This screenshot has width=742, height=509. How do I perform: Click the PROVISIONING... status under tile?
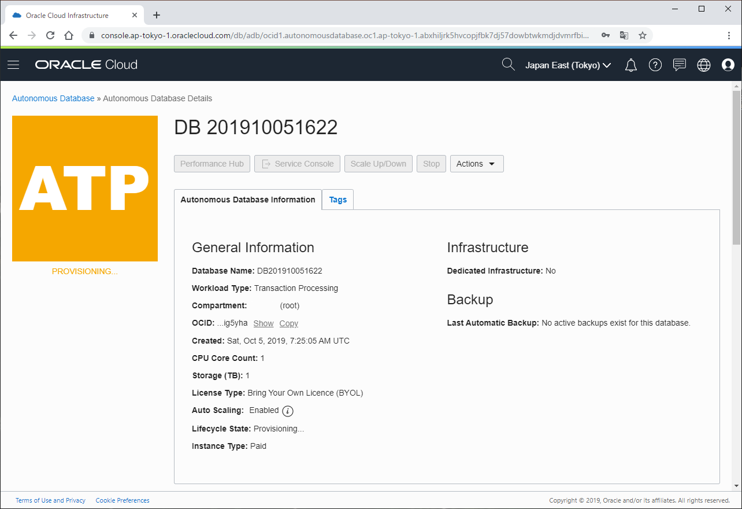coord(85,271)
